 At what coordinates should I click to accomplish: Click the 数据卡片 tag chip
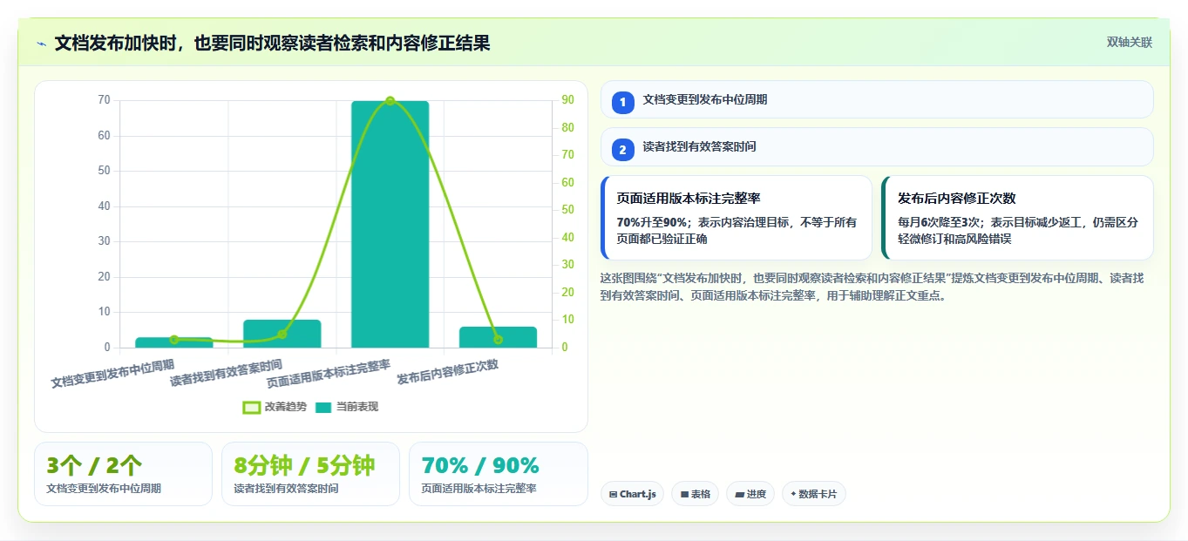click(x=814, y=494)
